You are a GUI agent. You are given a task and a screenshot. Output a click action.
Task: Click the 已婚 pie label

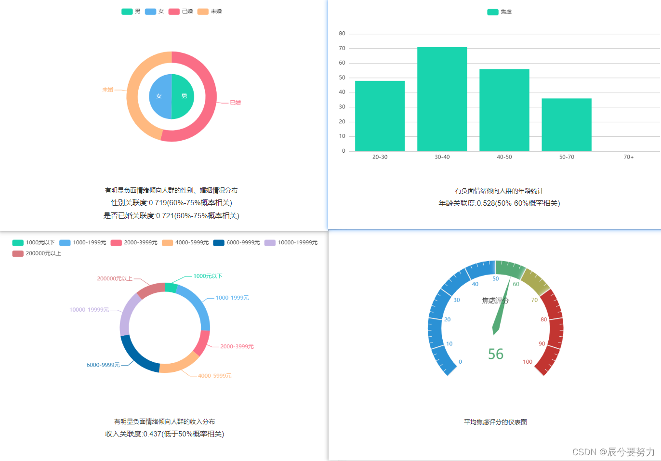tap(235, 103)
